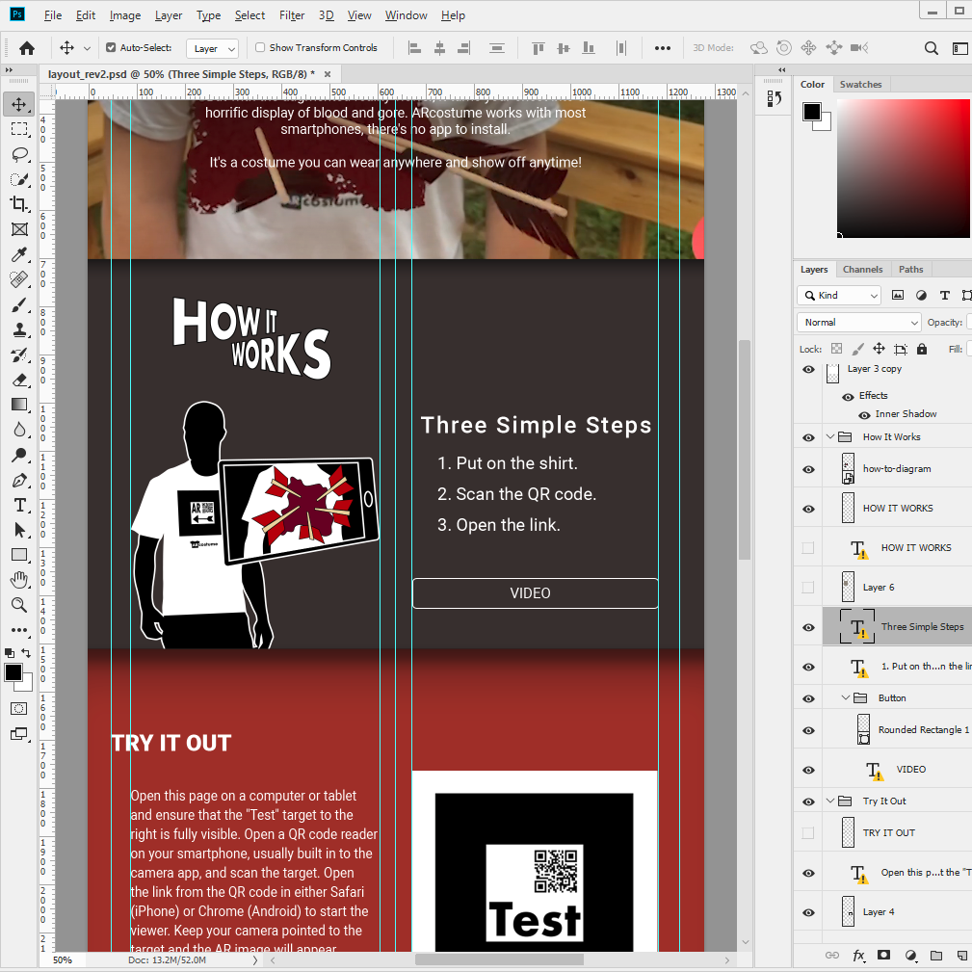Click the foreground color swatch in toolbox
The height and width of the screenshot is (972, 972).
coord(13,672)
